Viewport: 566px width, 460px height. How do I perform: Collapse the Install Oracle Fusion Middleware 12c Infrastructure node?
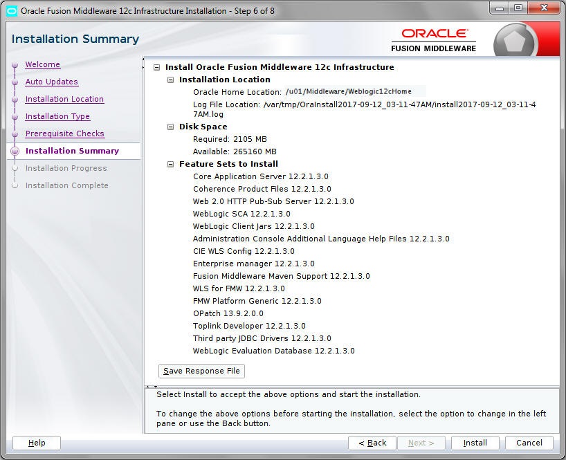tap(156, 68)
